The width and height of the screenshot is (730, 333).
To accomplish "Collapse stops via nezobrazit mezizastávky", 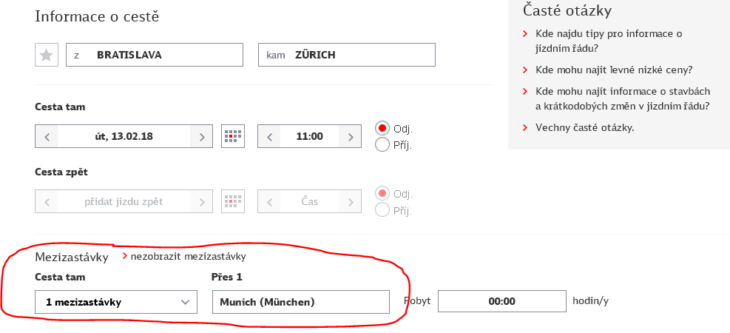I will click(x=188, y=256).
